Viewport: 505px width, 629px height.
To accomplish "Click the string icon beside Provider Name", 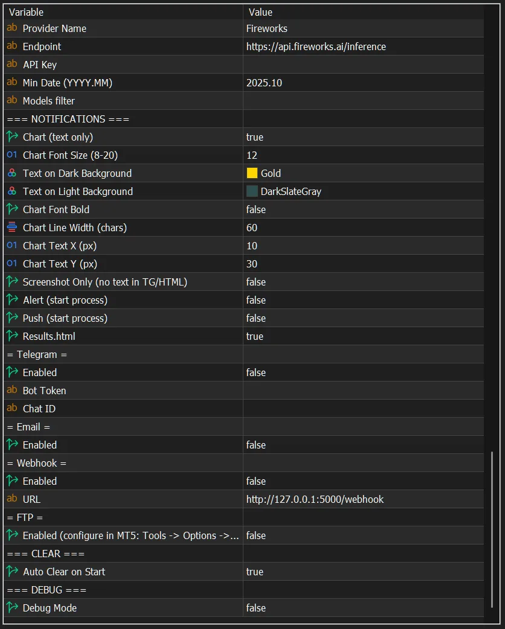I will (x=12, y=28).
